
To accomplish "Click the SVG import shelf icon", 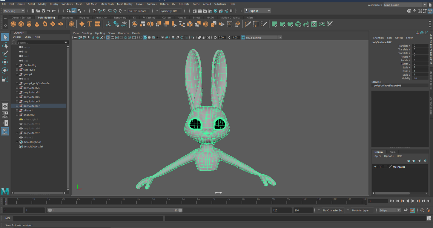I will click(98, 24).
